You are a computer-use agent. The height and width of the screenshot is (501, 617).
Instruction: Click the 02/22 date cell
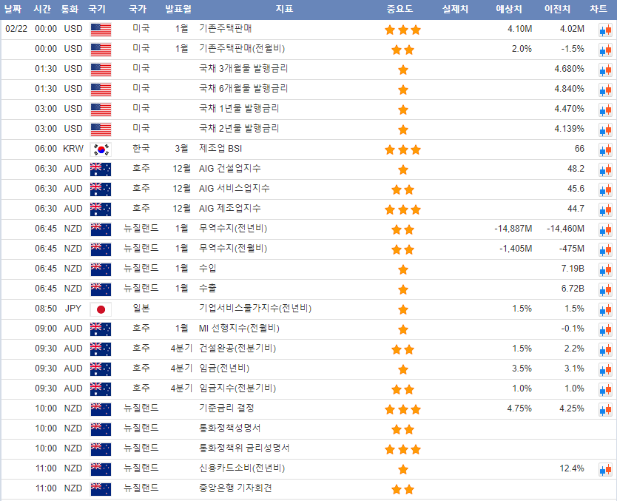point(16,29)
